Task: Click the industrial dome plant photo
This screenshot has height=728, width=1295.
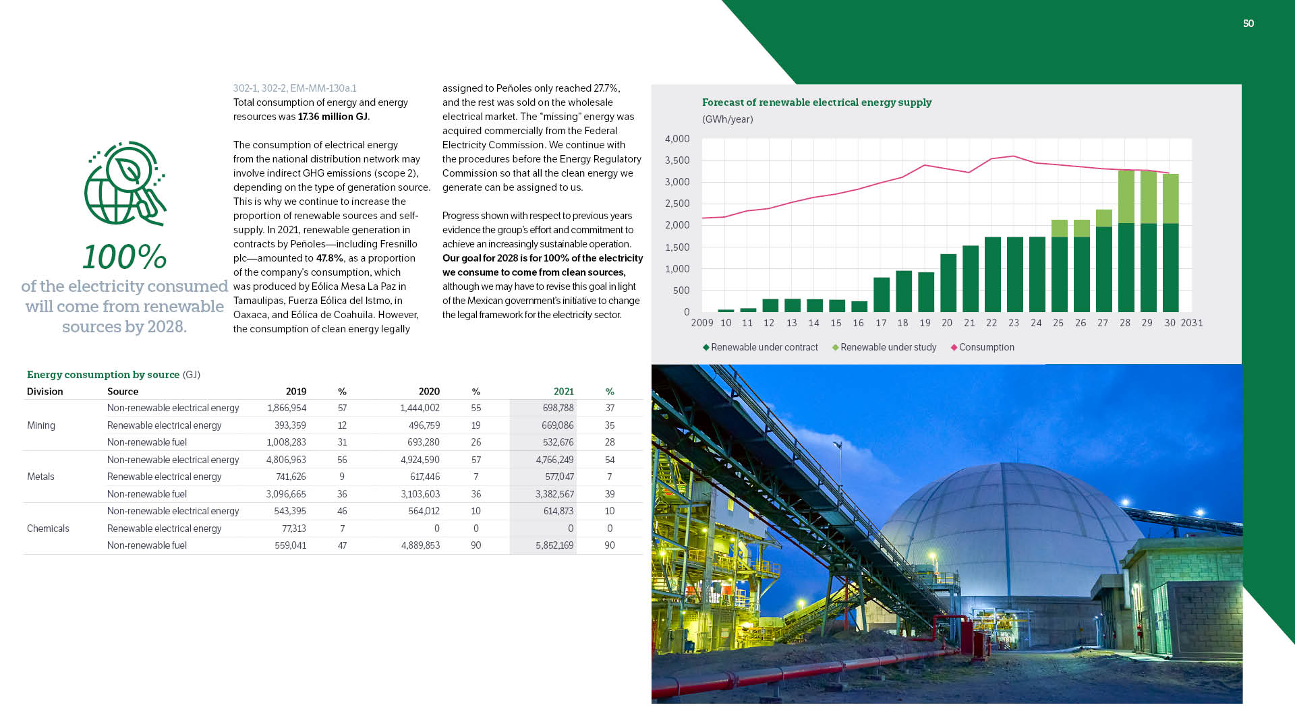Action: [x=947, y=534]
